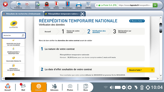Switch to Résultats de recherche Ordissinaute tab
164x92 pixels.
pos(23,14)
